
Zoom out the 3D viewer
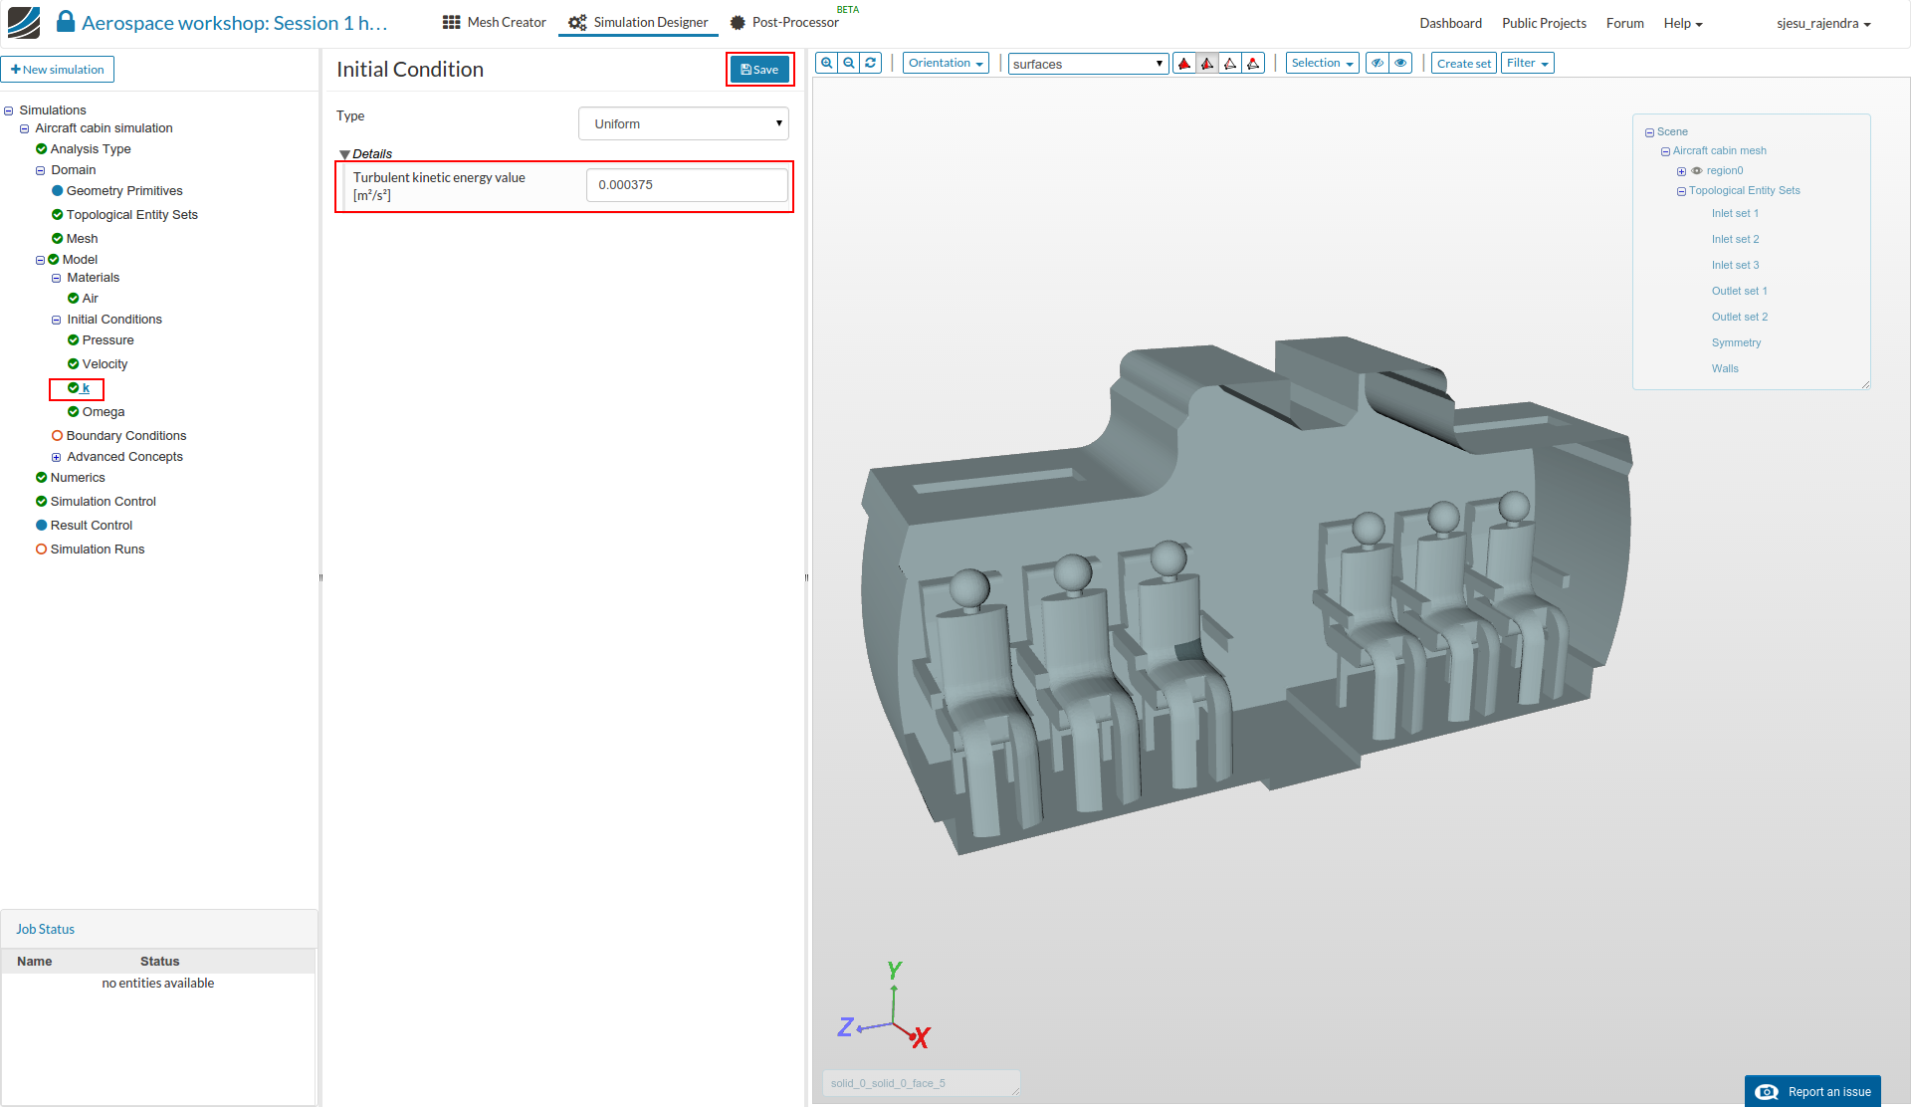849,63
